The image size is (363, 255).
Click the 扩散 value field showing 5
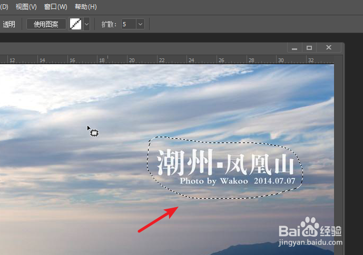pos(129,24)
